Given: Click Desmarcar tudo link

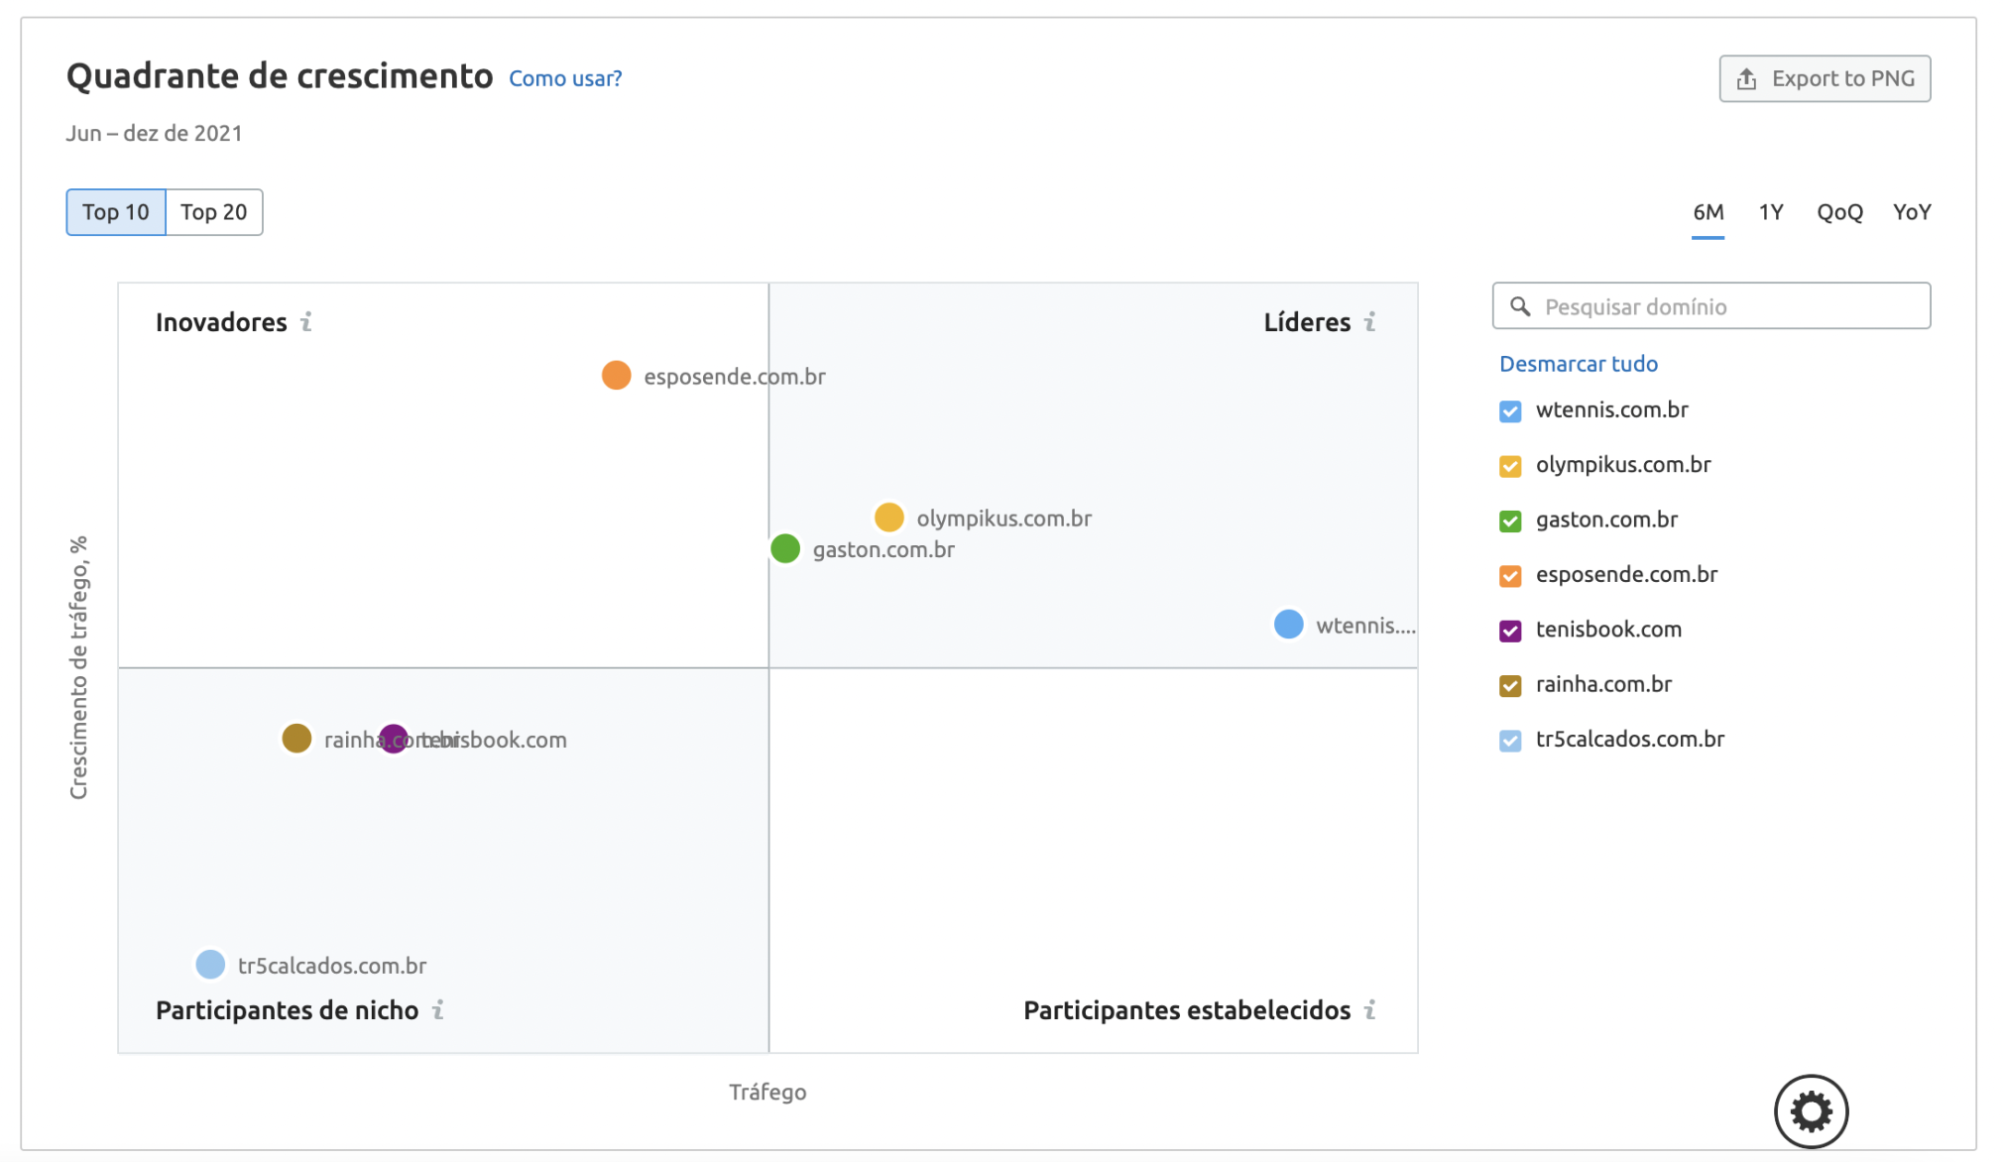Looking at the screenshot, I should point(1579,364).
